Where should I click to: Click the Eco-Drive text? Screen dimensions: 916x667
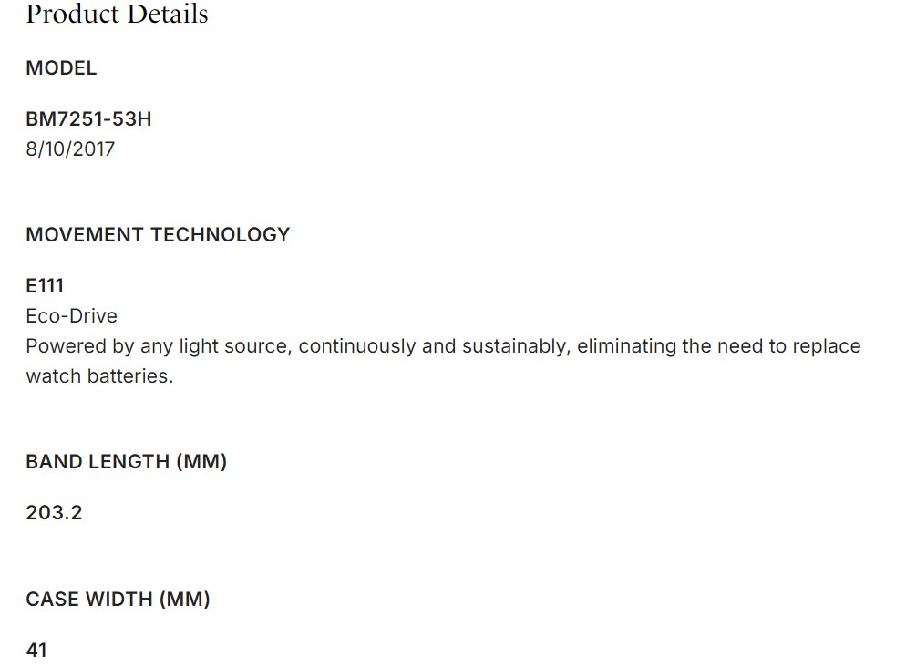tap(71, 316)
